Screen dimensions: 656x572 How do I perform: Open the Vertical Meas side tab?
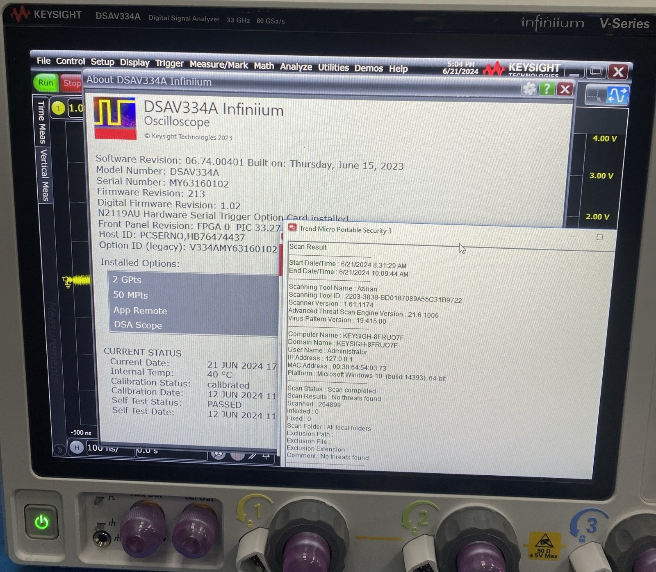pyautogui.click(x=44, y=175)
